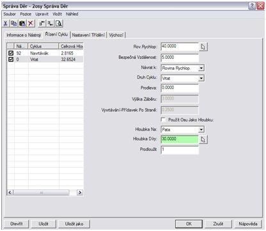
Task: Click the Cut scissors toolbar icon
Action: click(x=6, y=24)
